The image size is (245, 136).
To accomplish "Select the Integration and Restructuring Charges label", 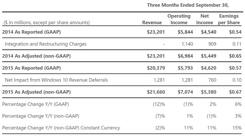I will click(45, 44).
